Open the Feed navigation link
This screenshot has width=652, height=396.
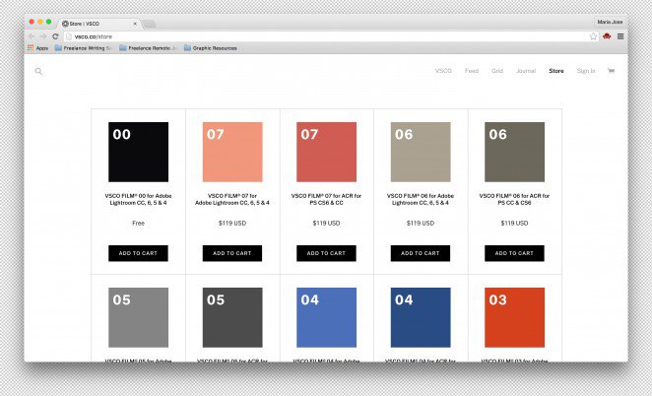coord(472,71)
